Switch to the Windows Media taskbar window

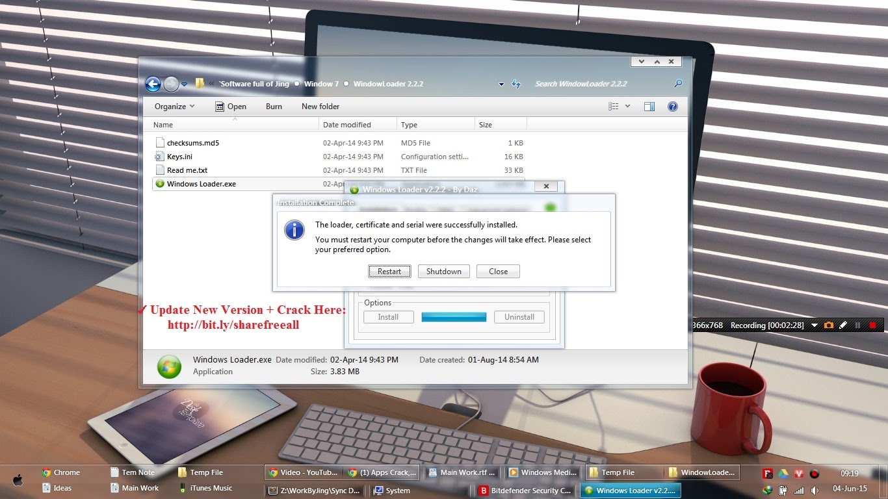click(x=543, y=472)
